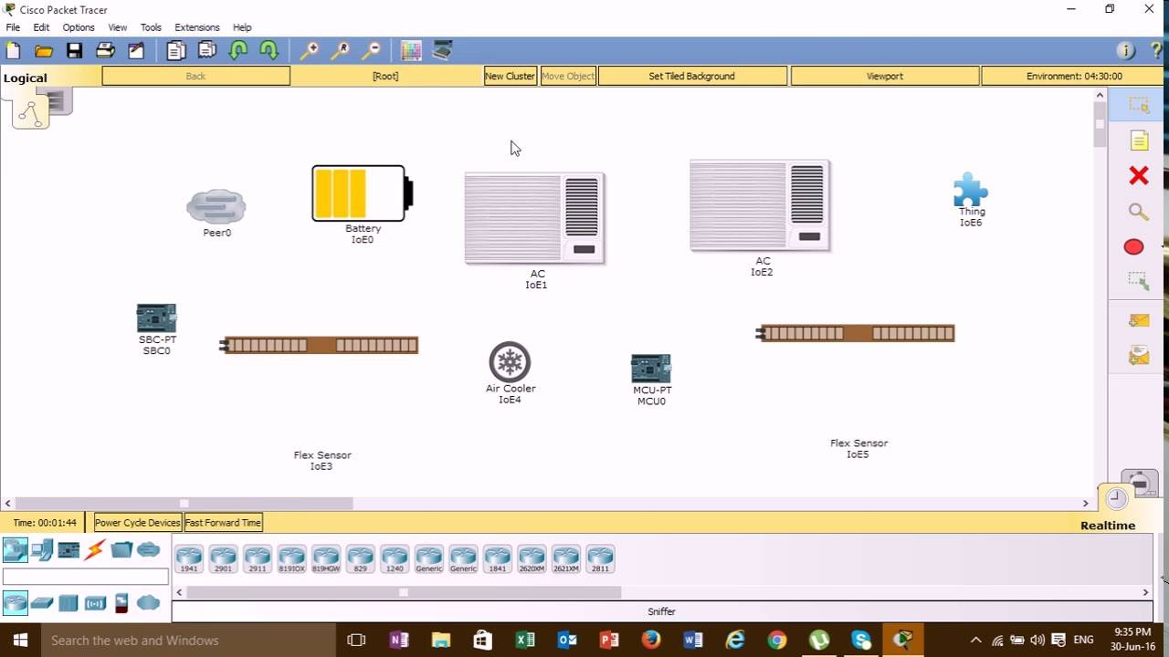
Task: Open Excel from Windows taskbar
Action: point(524,640)
